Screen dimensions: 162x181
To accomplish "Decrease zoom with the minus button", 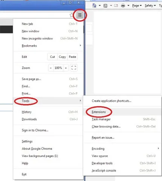I will [51, 68].
